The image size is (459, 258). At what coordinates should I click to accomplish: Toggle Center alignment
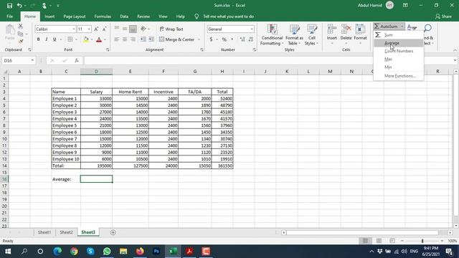125,39
